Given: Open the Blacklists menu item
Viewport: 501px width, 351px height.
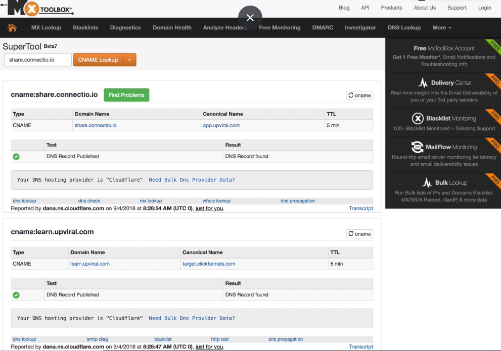Looking at the screenshot, I should point(85,28).
